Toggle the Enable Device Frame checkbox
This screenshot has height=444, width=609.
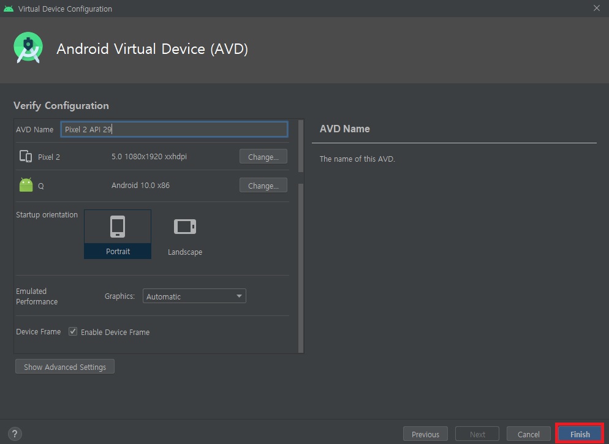tap(73, 331)
